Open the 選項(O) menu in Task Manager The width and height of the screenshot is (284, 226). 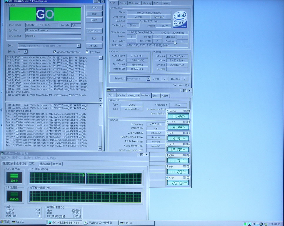[x=16, y=158]
